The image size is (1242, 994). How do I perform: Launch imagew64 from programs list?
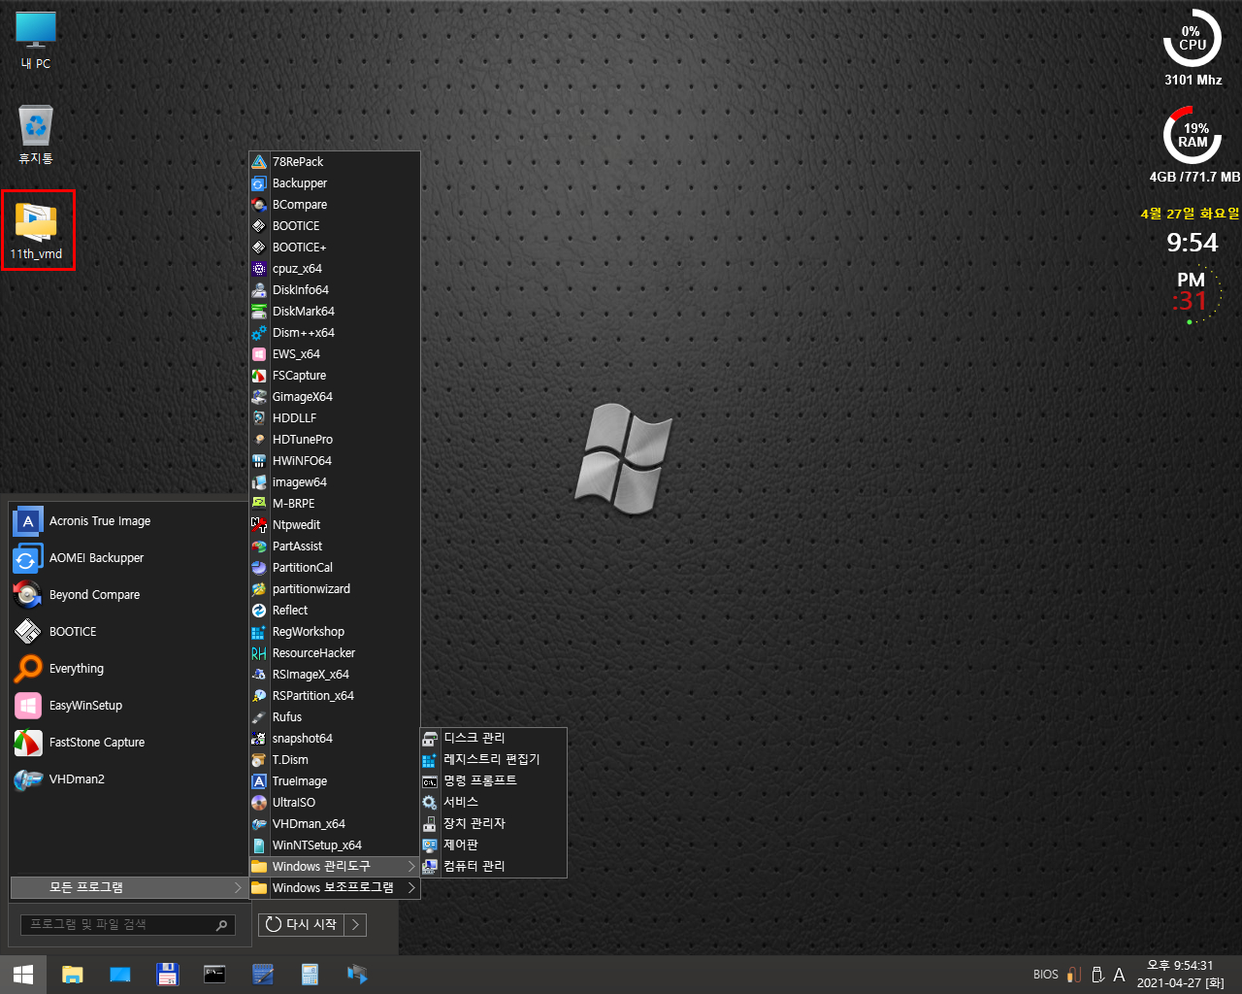click(x=335, y=482)
